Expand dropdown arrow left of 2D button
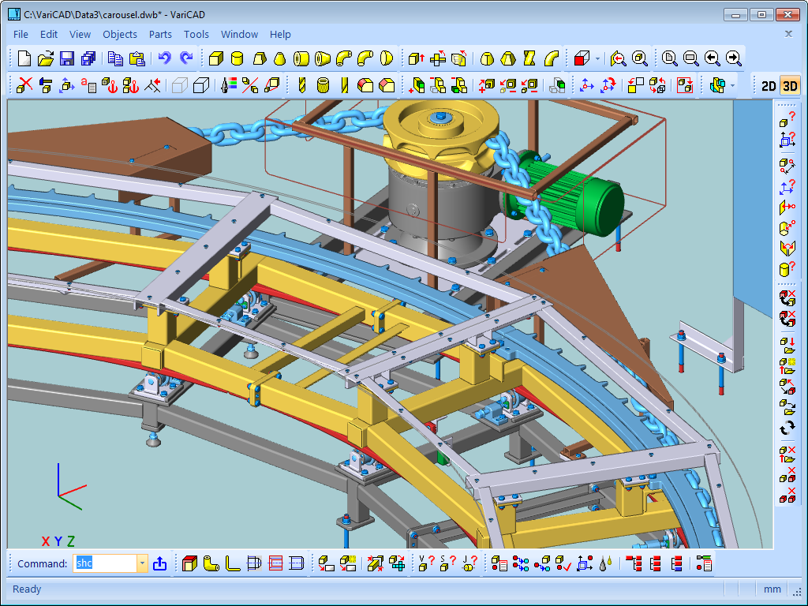This screenshot has width=808, height=606. (x=734, y=86)
